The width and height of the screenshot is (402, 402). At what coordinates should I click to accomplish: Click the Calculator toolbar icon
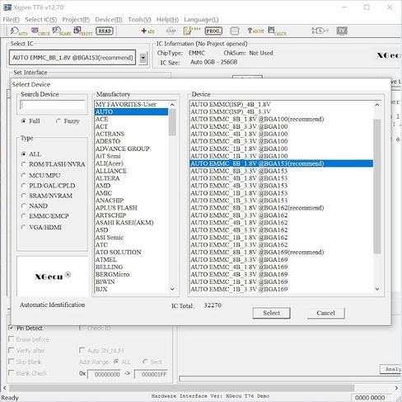click(277, 31)
